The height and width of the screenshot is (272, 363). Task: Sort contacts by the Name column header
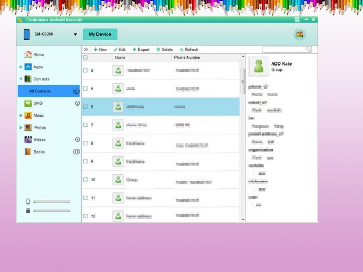(120, 57)
